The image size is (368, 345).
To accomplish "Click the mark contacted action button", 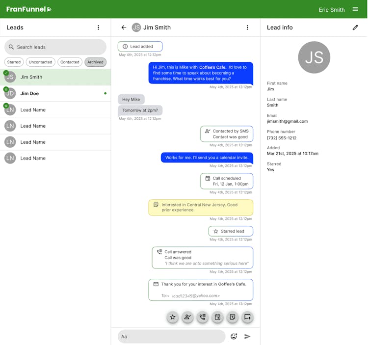I will tap(187, 317).
